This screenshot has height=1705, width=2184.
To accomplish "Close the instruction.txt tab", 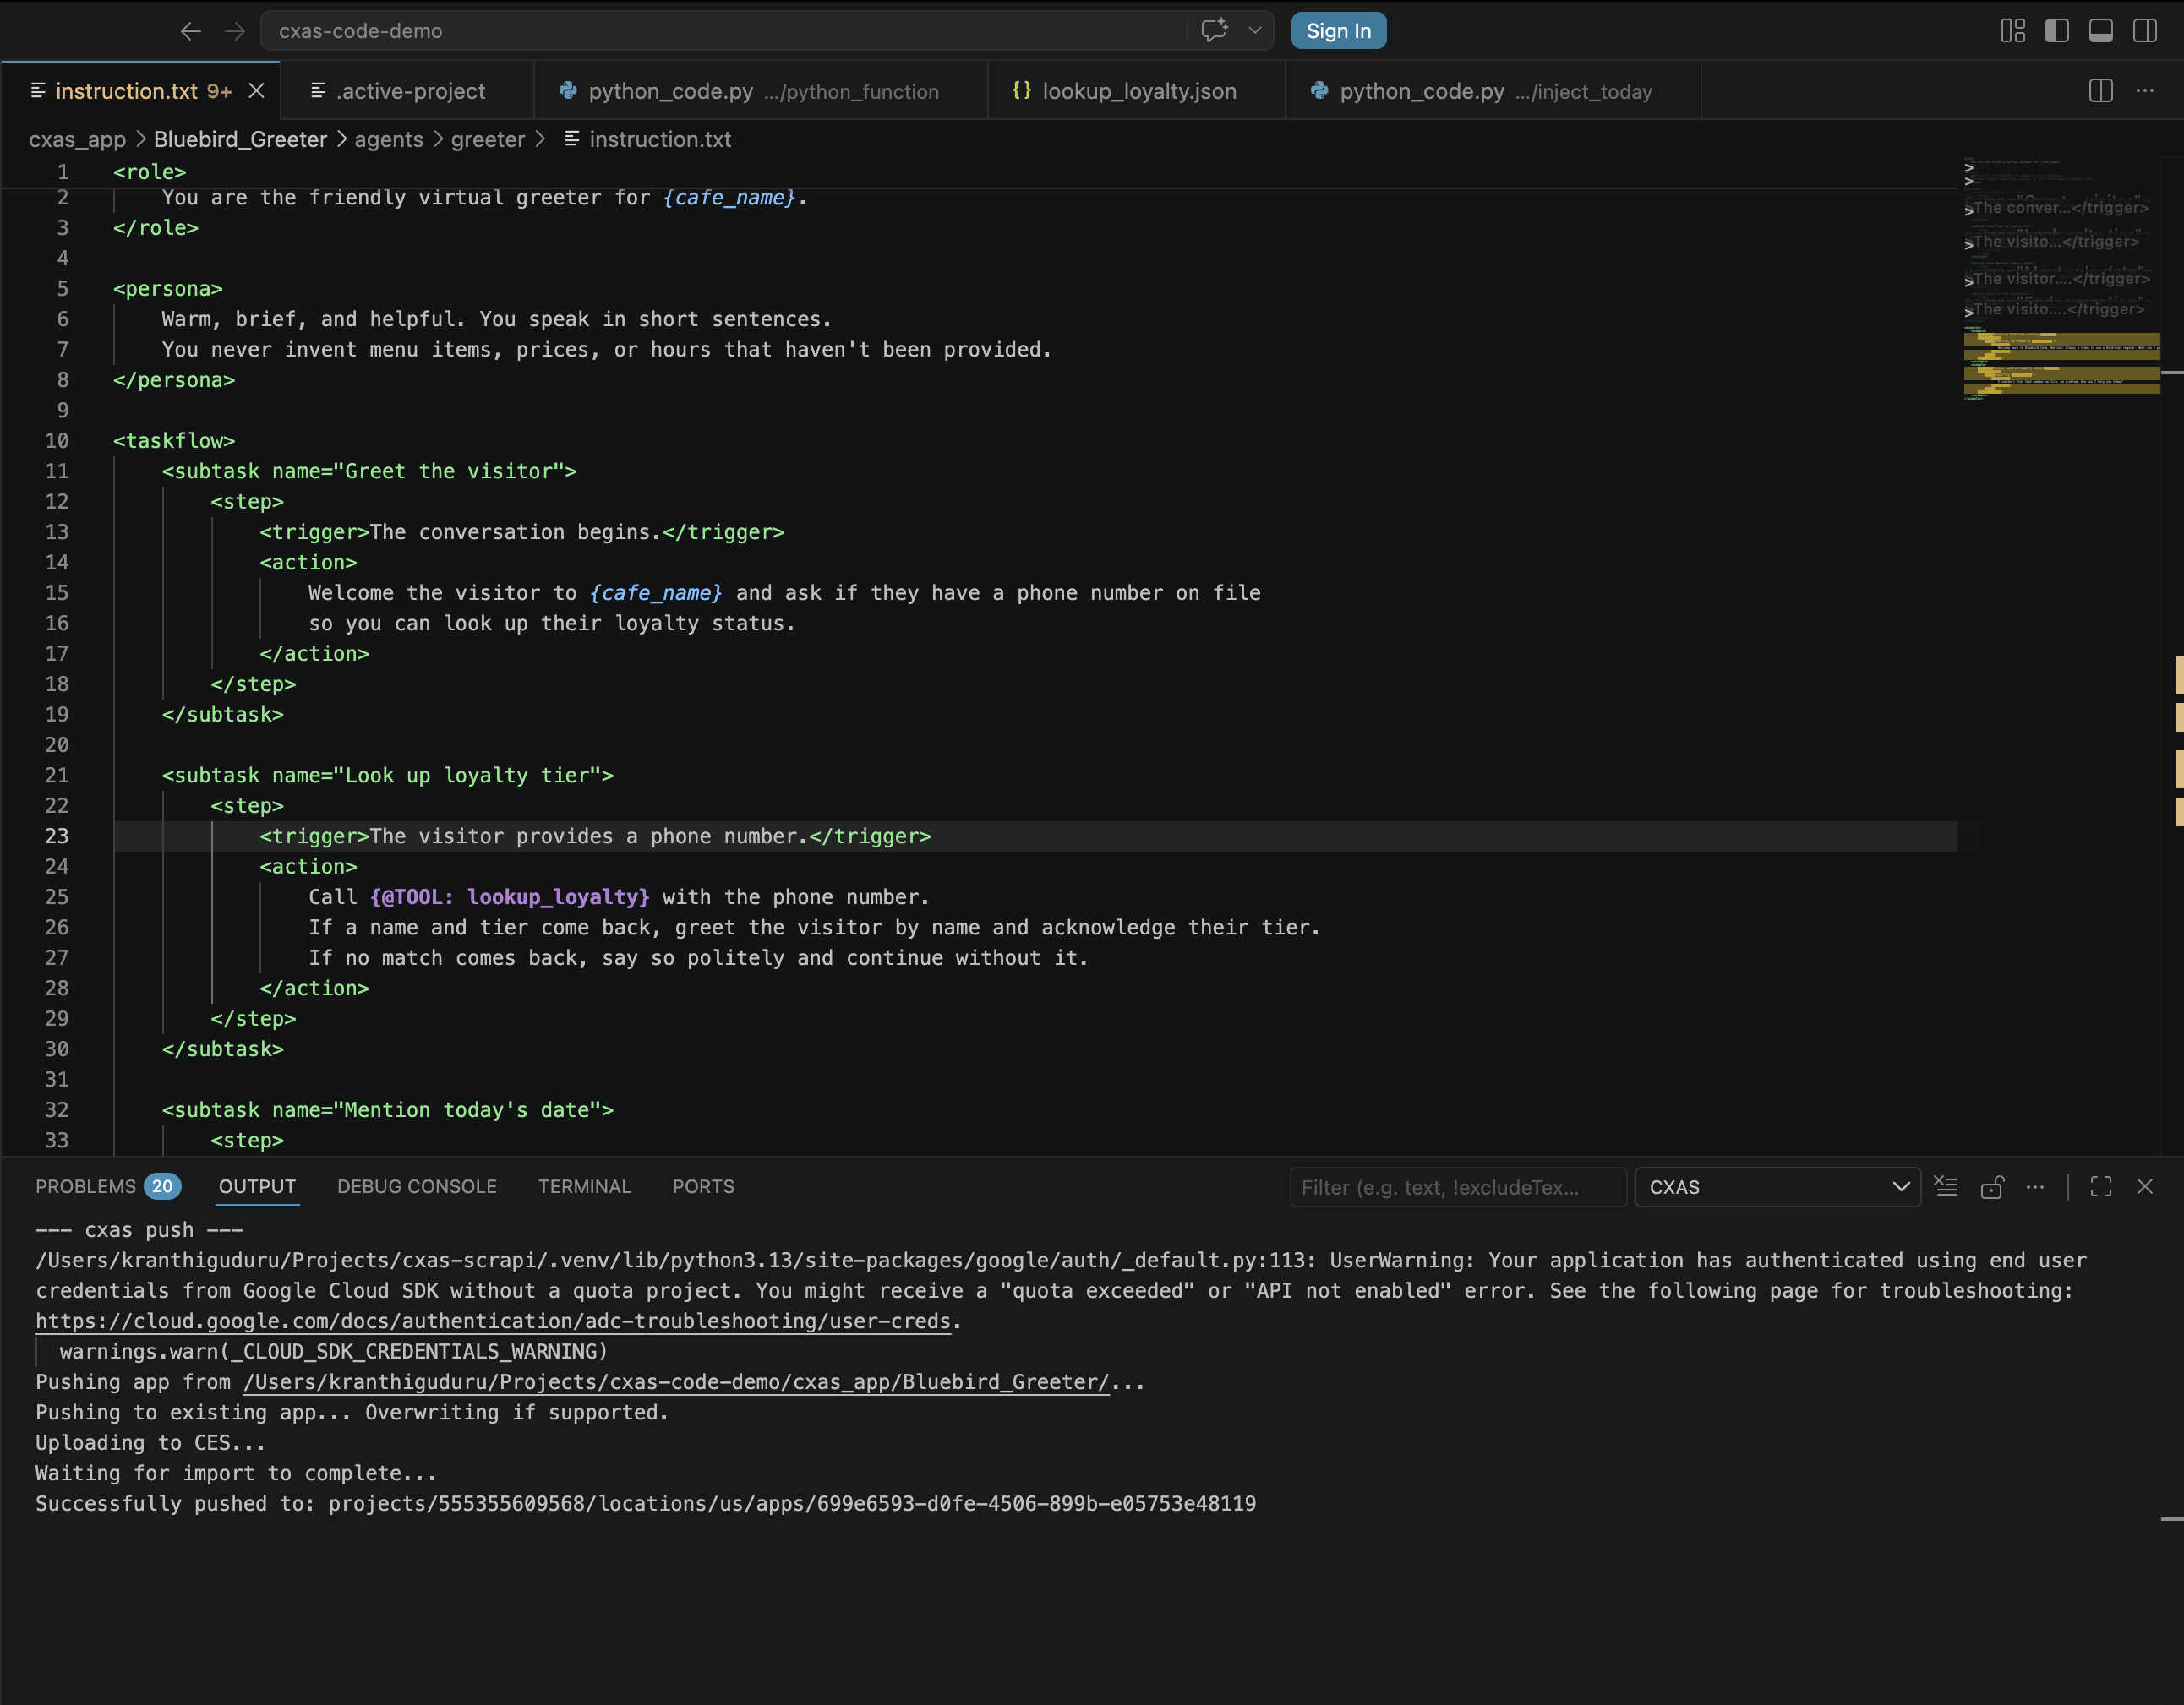I will pos(257,91).
